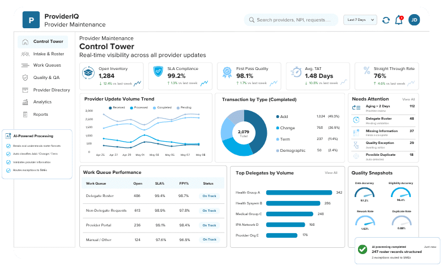Click the 'Validates provider information' checkmark
The image size is (443, 271).
click(8, 162)
